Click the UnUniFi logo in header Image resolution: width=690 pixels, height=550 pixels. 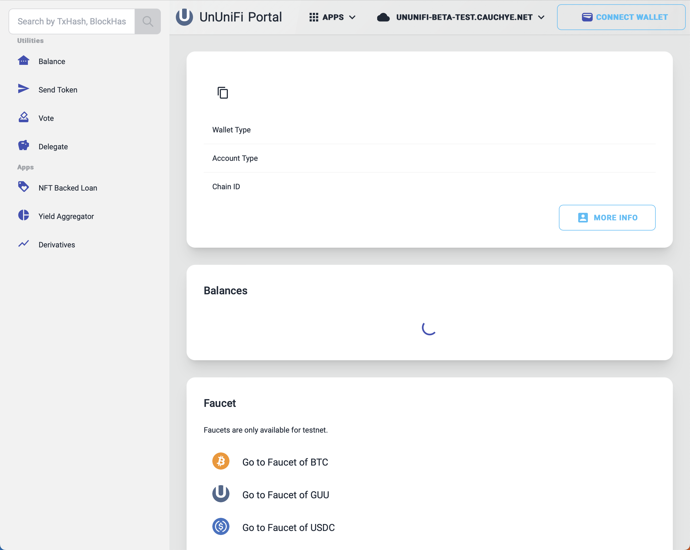point(184,17)
